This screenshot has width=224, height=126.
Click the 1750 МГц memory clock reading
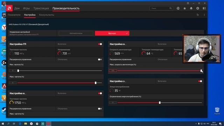(x=18, y=103)
